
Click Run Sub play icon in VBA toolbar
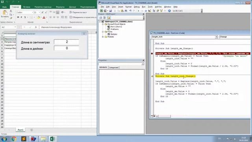point(138,11)
